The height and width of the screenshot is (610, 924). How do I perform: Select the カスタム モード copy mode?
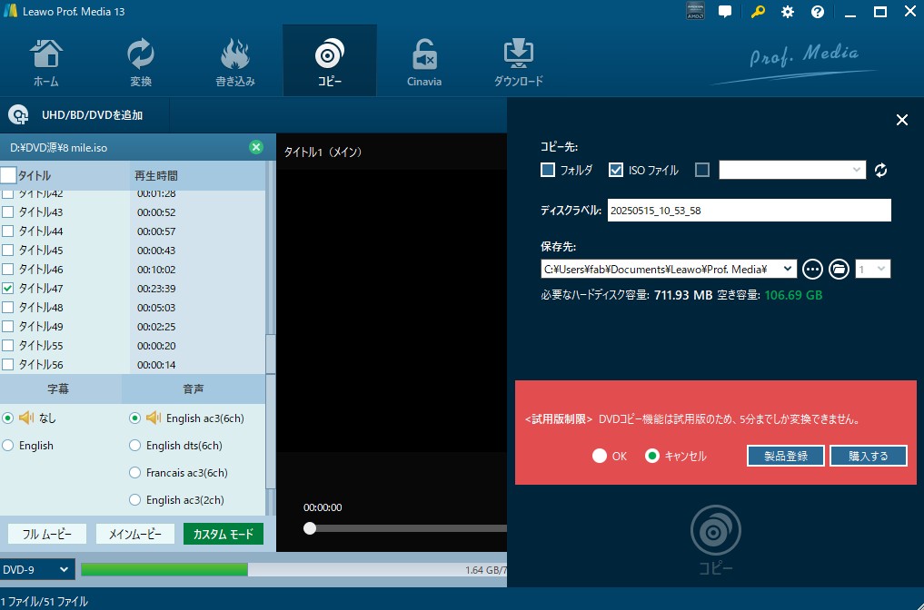(x=224, y=534)
